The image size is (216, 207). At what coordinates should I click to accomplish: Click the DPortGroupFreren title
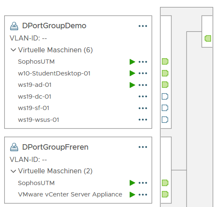tap(55, 147)
